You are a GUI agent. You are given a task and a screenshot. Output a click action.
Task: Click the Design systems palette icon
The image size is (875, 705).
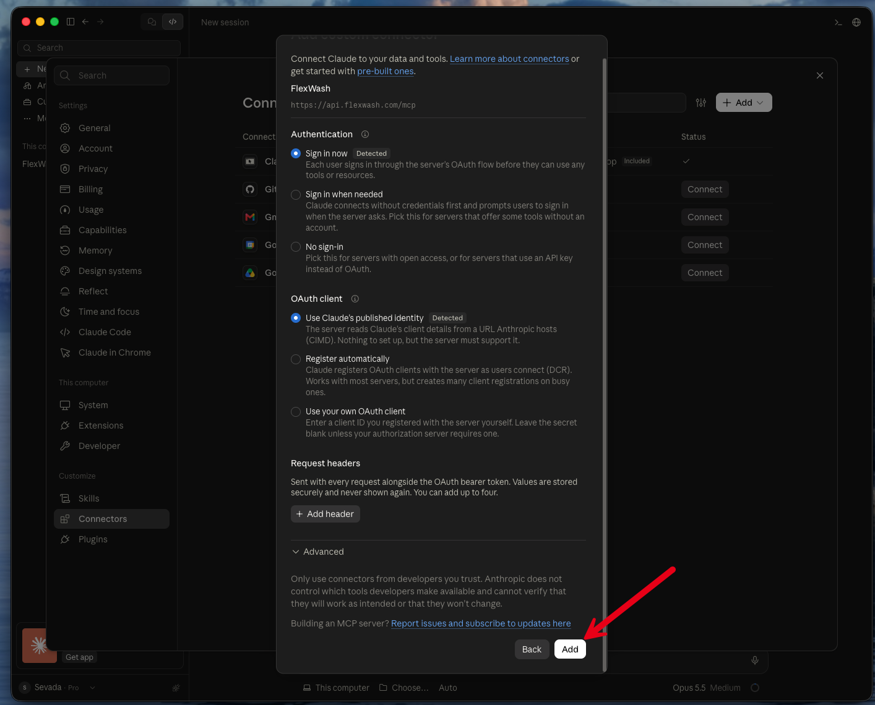pos(65,271)
